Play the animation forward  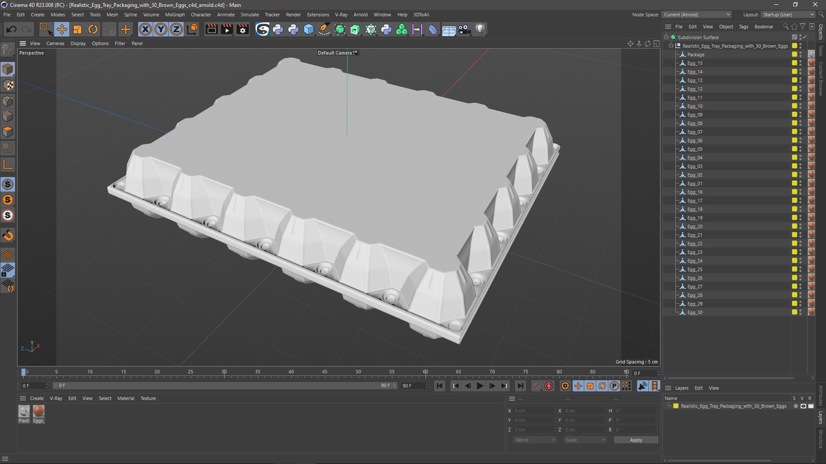(x=480, y=386)
